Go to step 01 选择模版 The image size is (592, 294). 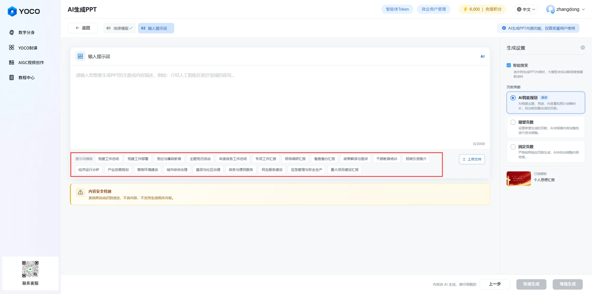coord(120,28)
